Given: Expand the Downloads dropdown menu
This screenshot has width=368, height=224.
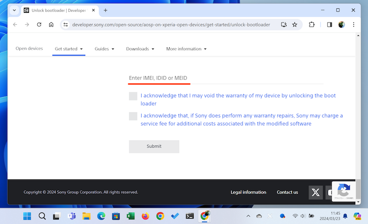Looking at the screenshot, I should (140, 49).
